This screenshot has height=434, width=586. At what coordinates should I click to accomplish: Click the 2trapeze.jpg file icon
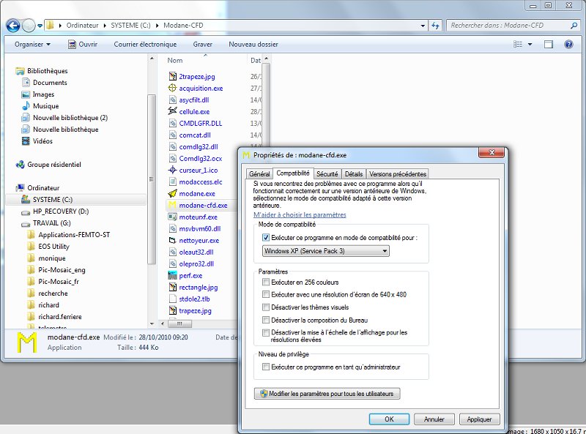tap(172, 77)
